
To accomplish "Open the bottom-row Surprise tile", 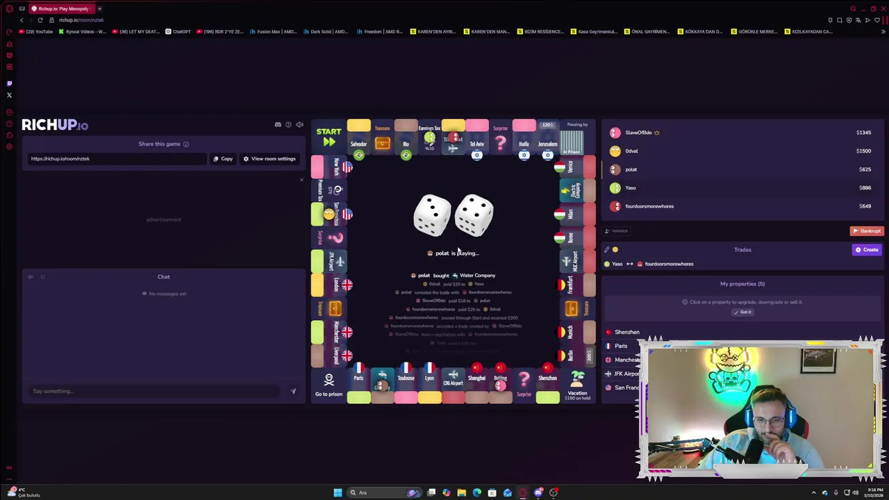I will 524,385.
